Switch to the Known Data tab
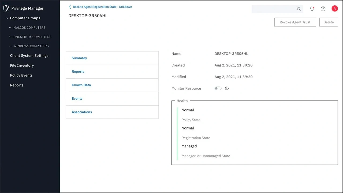The height and width of the screenshot is (193, 343). (81, 85)
